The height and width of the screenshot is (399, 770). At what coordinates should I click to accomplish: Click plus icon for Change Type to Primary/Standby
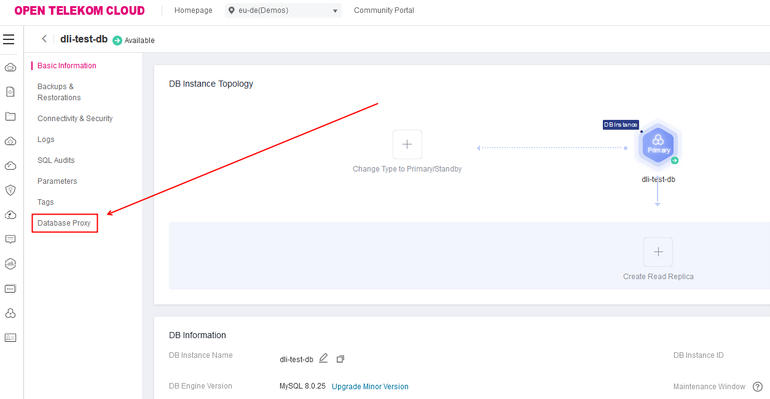[x=407, y=144]
